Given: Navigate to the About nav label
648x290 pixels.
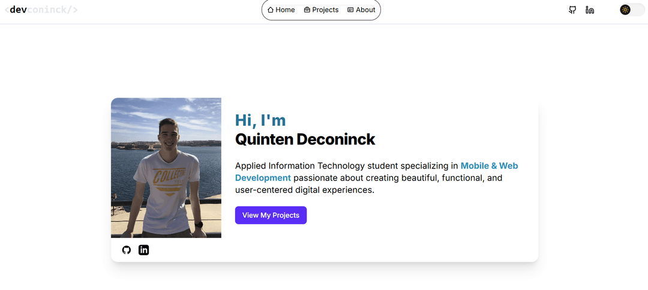Looking at the screenshot, I should coord(365,10).
